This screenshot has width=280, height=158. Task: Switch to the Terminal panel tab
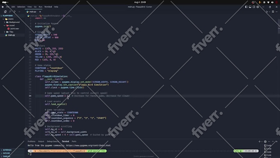click(x=65, y=141)
